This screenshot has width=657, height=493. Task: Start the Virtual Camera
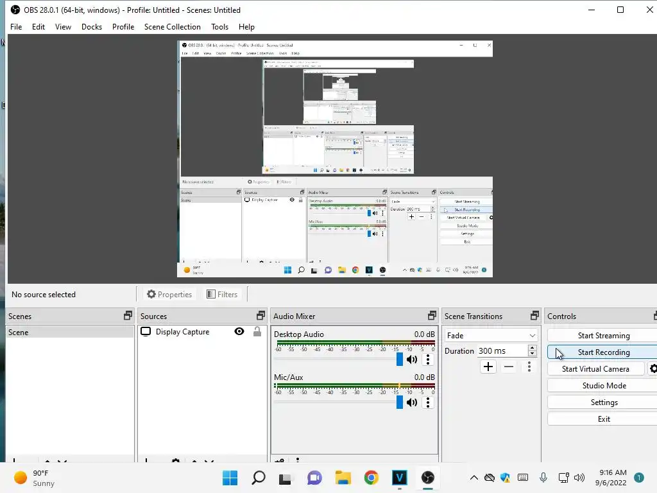point(595,369)
